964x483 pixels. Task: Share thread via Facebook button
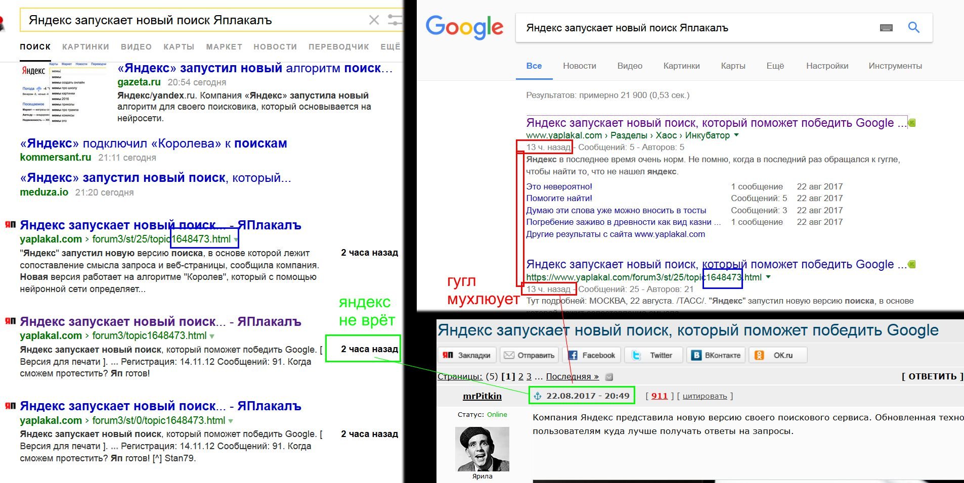pyautogui.click(x=591, y=355)
